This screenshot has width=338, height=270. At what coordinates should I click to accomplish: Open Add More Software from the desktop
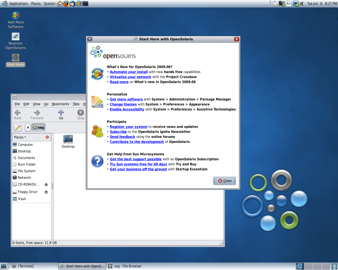[15, 16]
